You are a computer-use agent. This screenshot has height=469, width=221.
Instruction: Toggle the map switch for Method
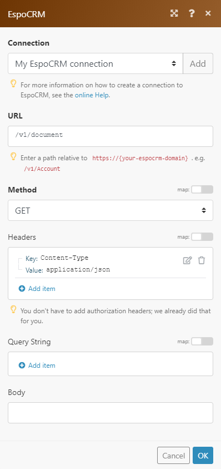point(202,189)
